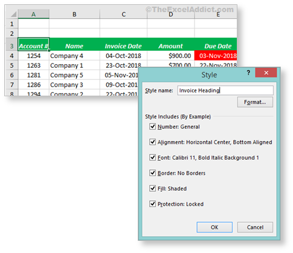The height and width of the screenshot is (253, 293).
Task: Uncheck the Font: Calibri 11 checkbox
Action: click(152, 157)
